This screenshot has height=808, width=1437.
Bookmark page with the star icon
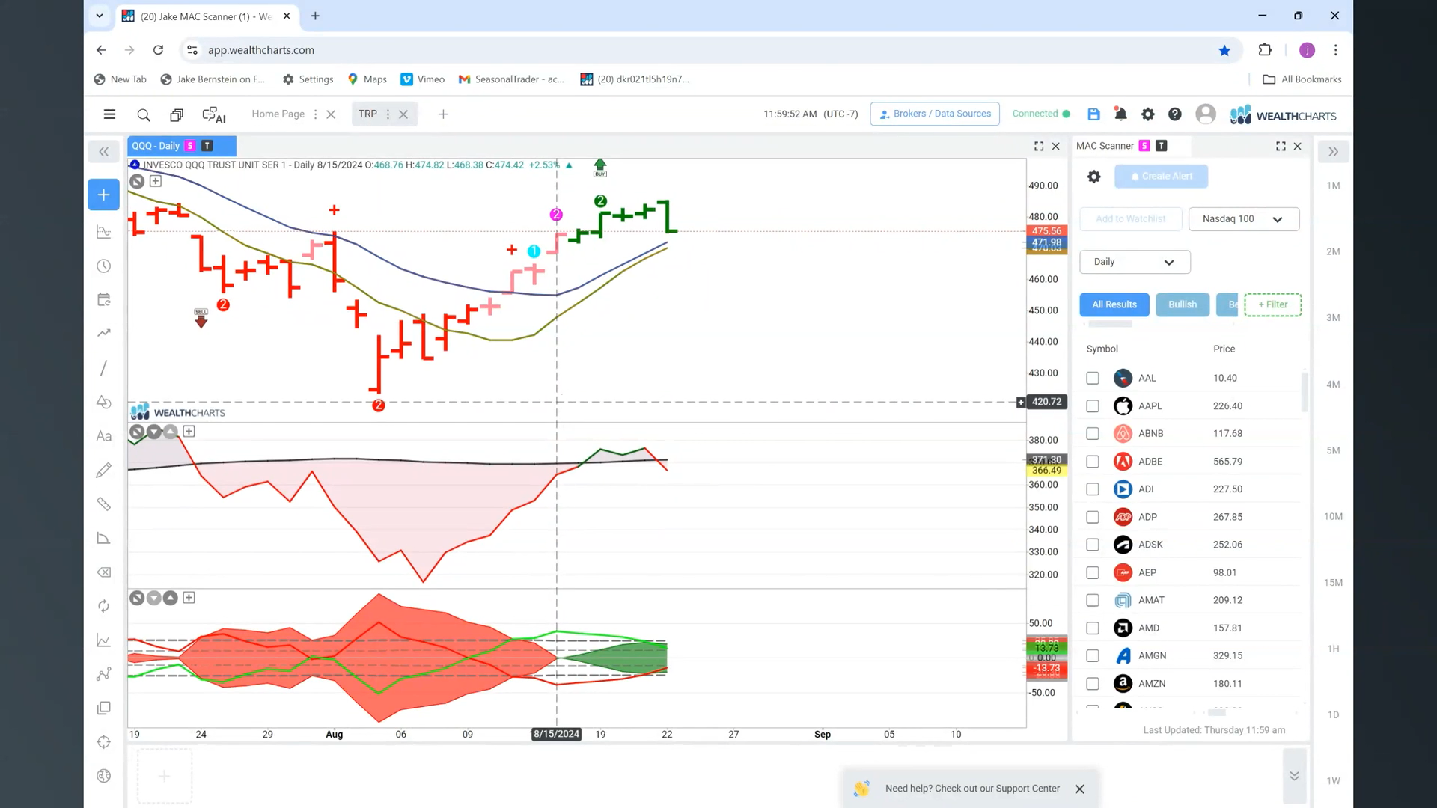(x=1224, y=50)
